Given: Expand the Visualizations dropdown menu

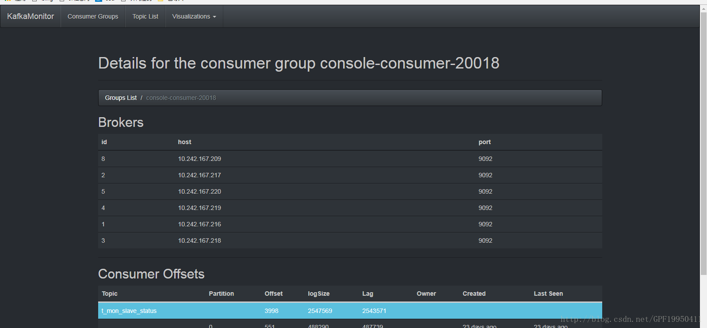Looking at the screenshot, I should point(194,16).
